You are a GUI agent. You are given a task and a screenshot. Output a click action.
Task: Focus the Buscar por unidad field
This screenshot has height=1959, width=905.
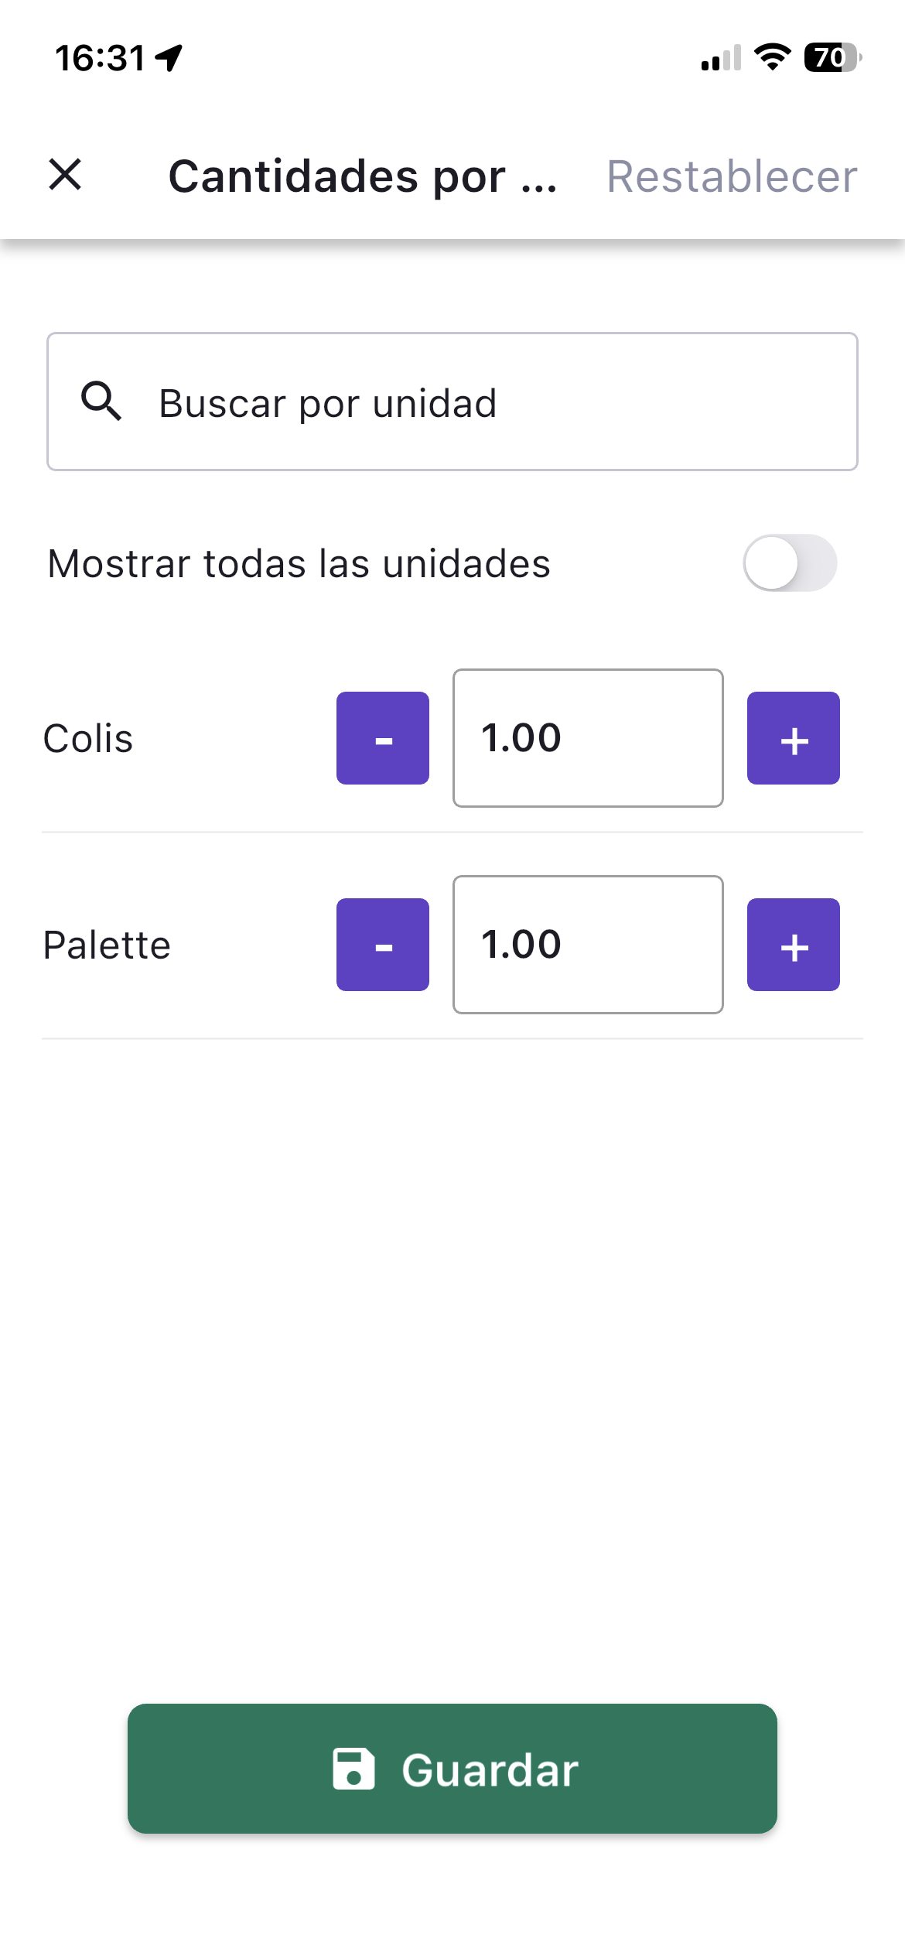click(495, 402)
